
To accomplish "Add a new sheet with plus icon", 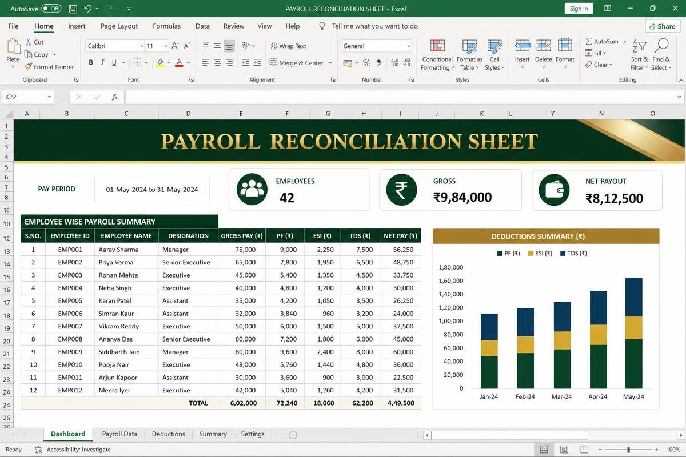I will pos(293,435).
